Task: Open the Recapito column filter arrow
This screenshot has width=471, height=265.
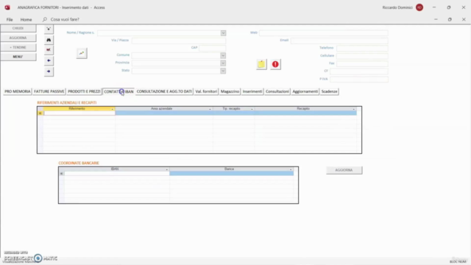Action: [354, 109]
